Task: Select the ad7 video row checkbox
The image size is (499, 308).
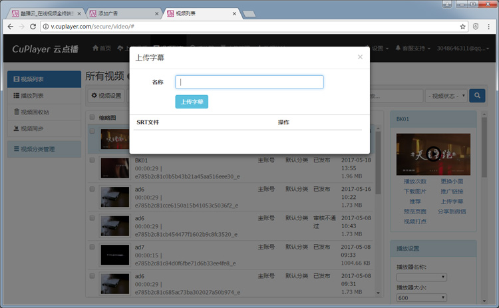Action: click(x=92, y=247)
